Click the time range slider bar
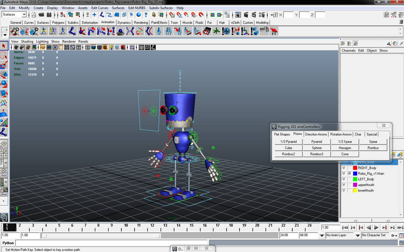 coord(101,236)
